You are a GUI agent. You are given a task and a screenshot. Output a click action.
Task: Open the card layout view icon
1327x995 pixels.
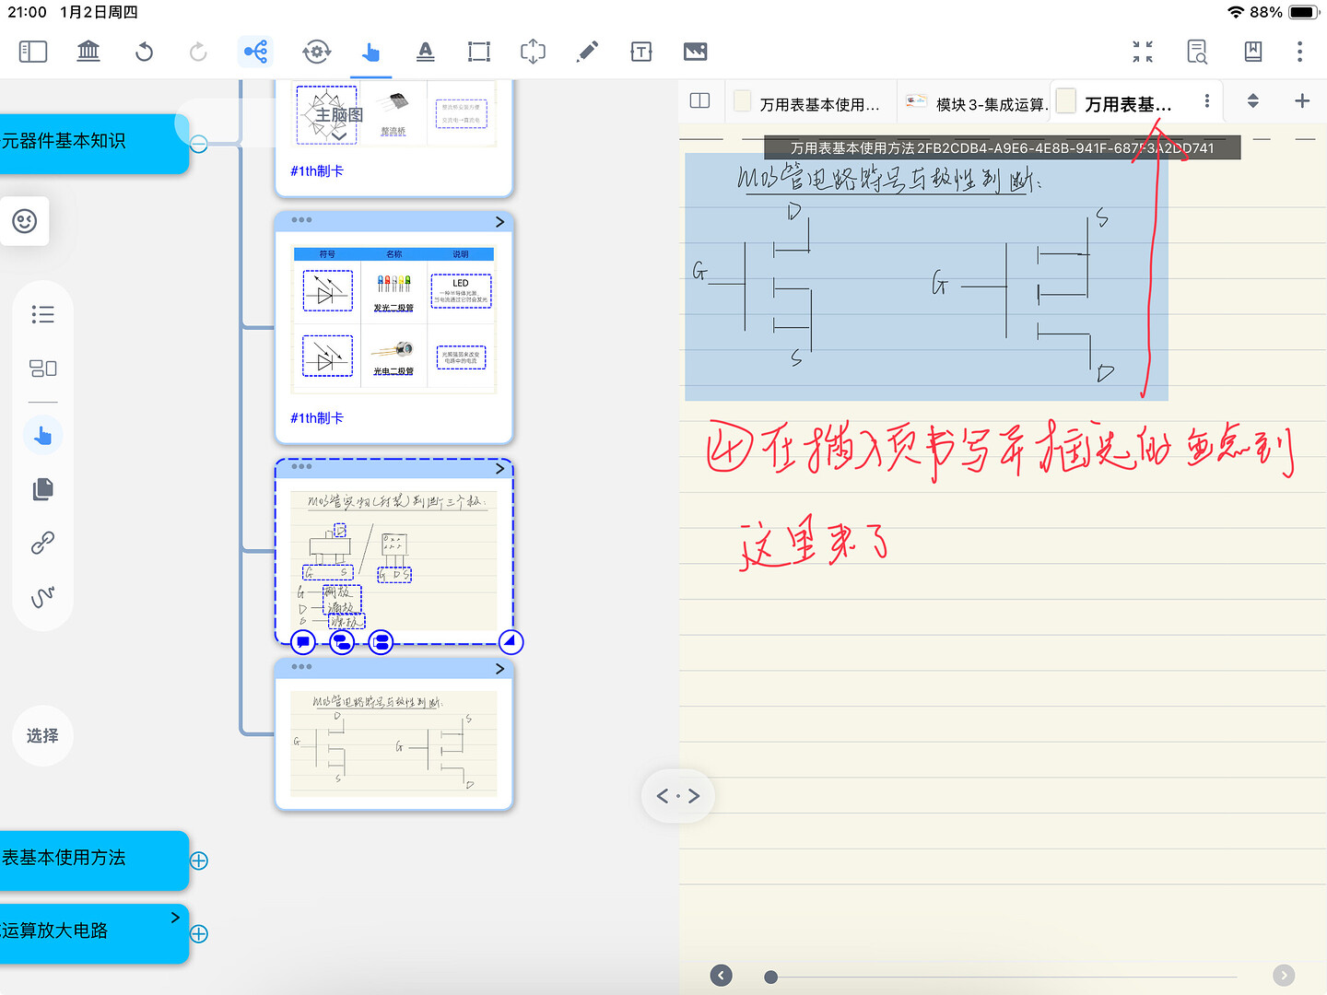click(x=42, y=369)
